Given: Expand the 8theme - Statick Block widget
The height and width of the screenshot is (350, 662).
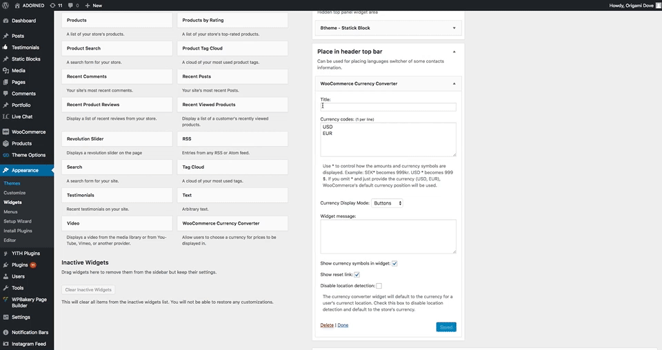Looking at the screenshot, I should (454, 28).
